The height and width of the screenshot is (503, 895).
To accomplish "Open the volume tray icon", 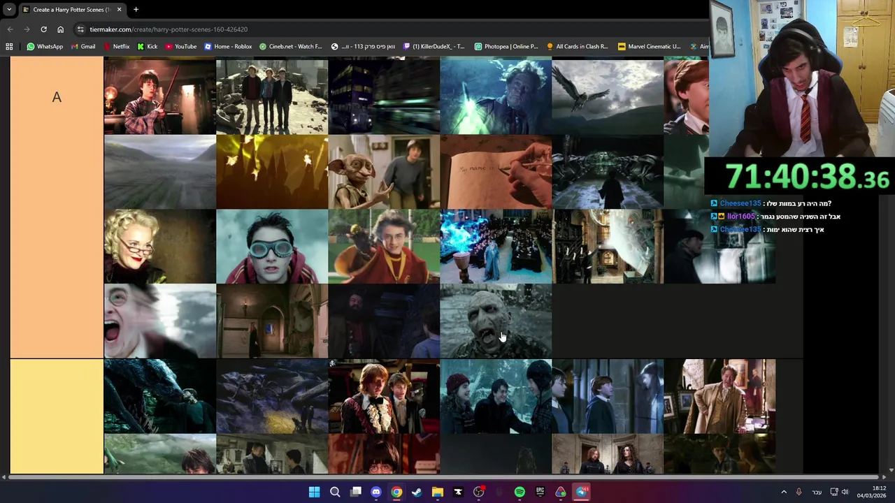I will (x=845, y=492).
